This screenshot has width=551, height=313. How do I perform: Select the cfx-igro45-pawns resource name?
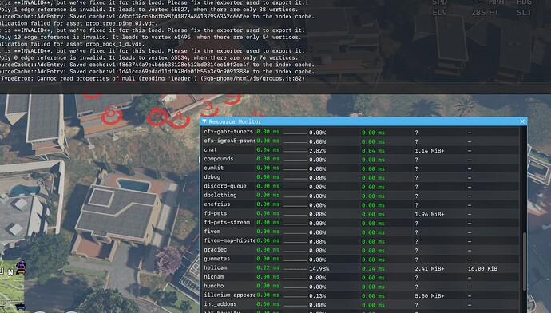click(x=229, y=141)
